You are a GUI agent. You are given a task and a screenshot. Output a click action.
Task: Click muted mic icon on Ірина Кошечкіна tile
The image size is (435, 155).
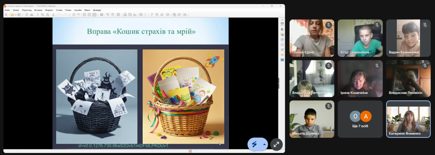coord(377,66)
